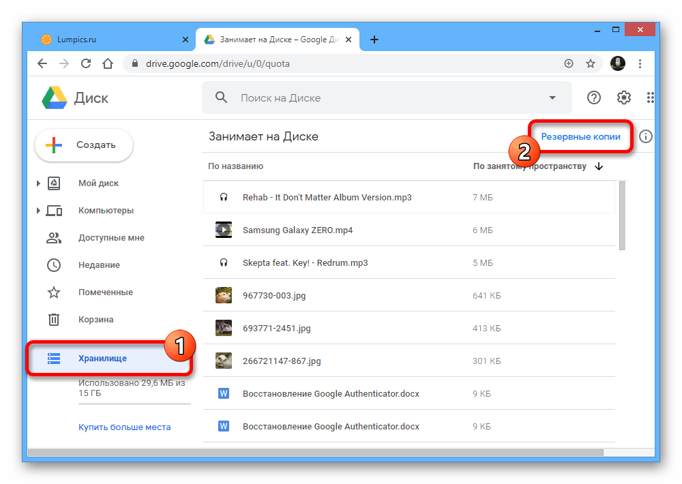
Task: Click the install plus icon in address bar
Action: pos(569,63)
